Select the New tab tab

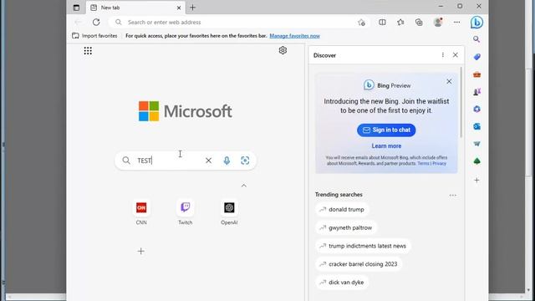click(x=135, y=8)
